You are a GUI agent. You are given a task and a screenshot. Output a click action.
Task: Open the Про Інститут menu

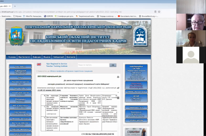pyautogui.click(x=24, y=57)
